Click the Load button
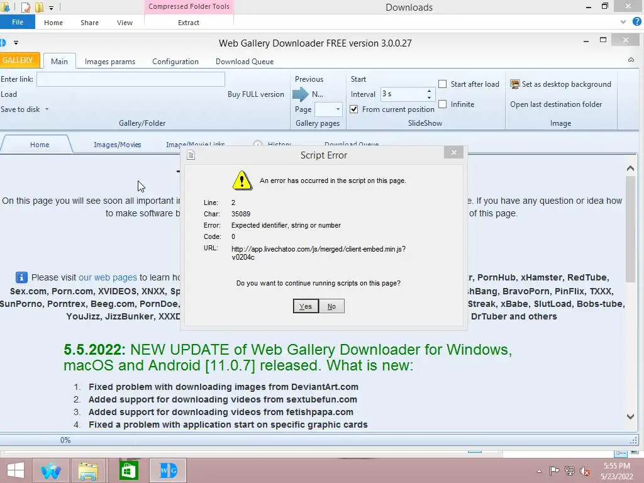Viewport: 644px width, 483px height. click(9, 94)
